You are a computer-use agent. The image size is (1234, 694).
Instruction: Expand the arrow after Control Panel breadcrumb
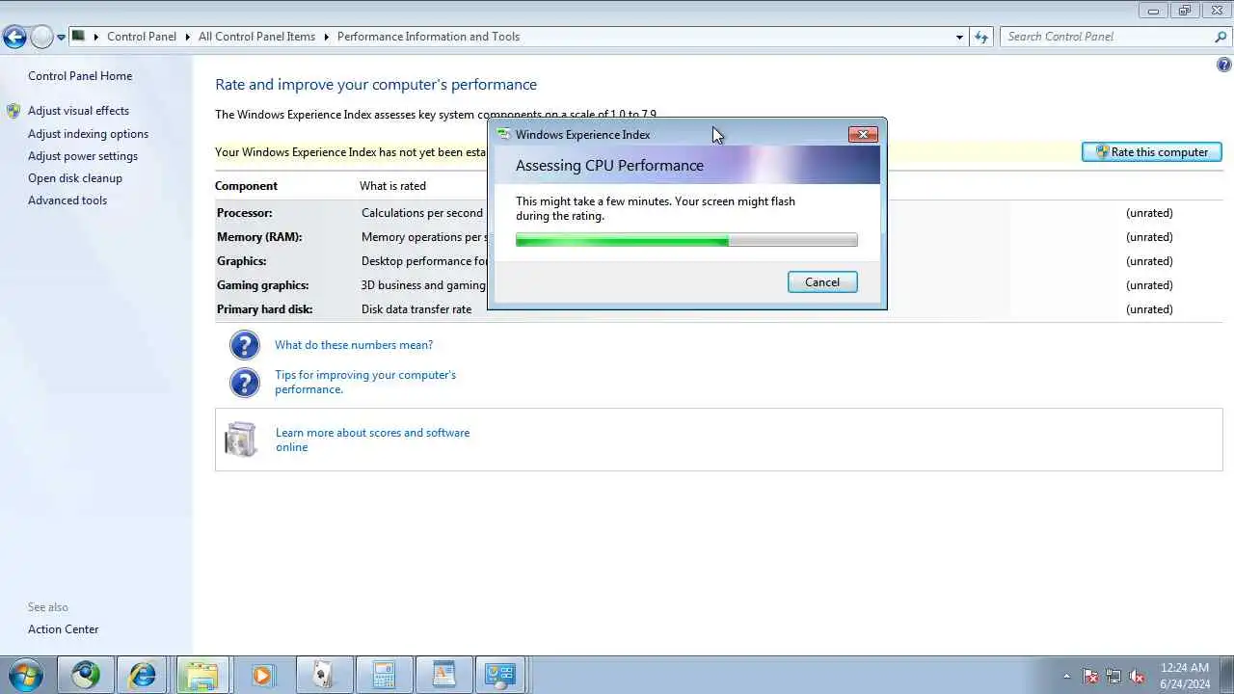coord(188,37)
